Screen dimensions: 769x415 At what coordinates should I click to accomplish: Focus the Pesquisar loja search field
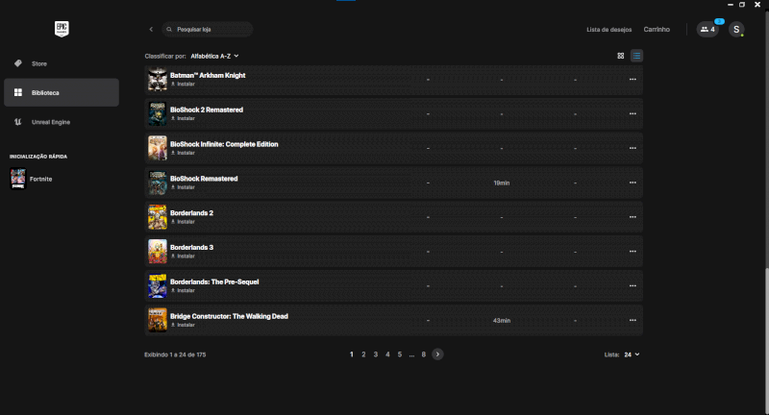[208, 30]
